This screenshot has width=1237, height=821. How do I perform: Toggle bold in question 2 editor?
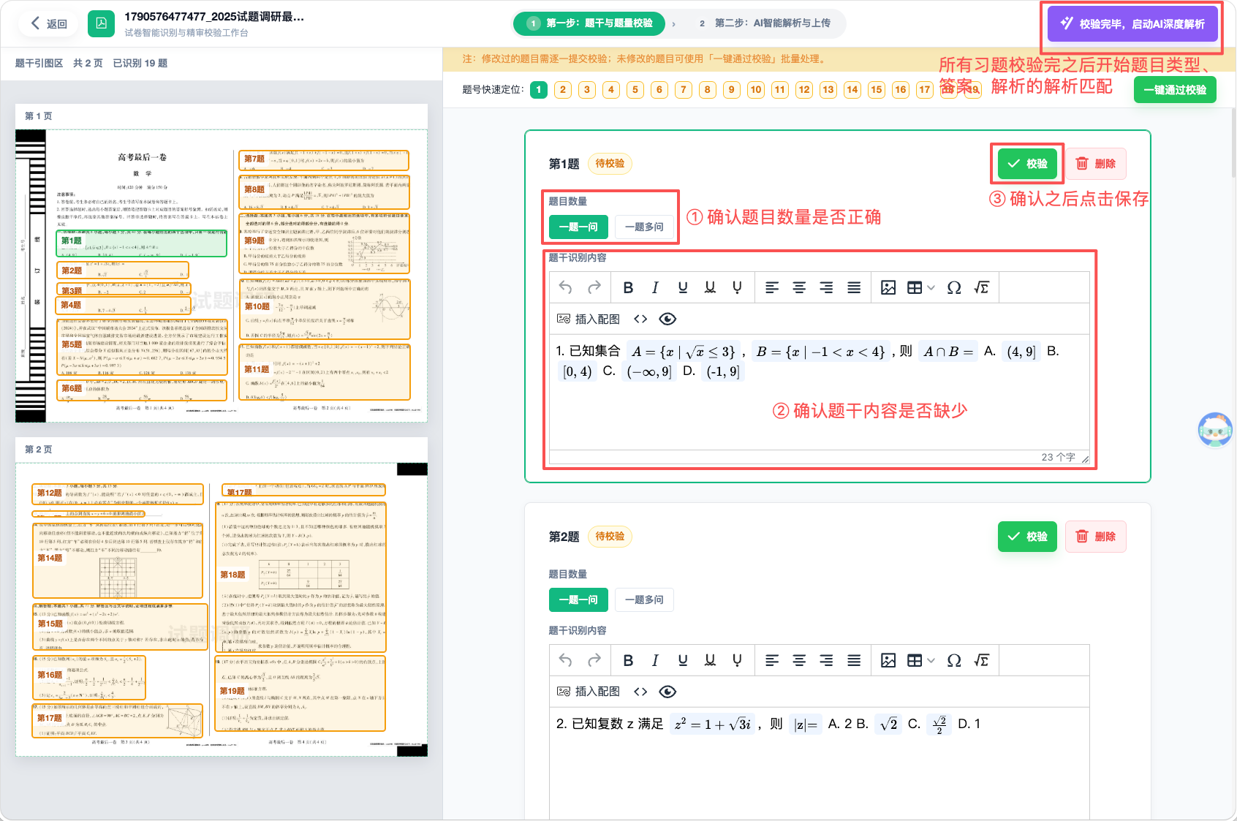click(x=628, y=660)
